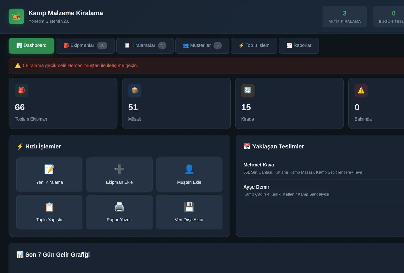Viewport: 404px width, 273px height.
Task: Click the person icon for Müşteri Ekle
Action: click(189, 169)
